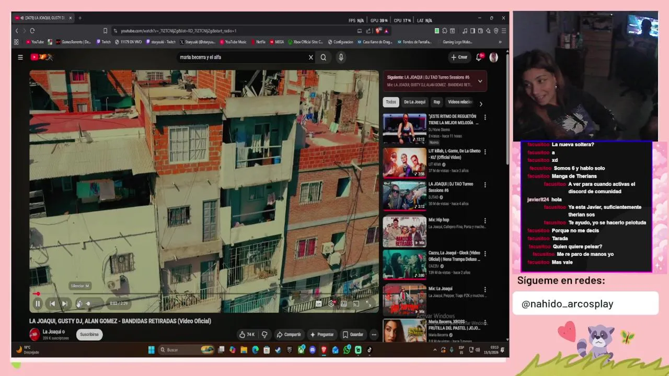
Task: Open the player settings gear
Action: pos(331,303)
